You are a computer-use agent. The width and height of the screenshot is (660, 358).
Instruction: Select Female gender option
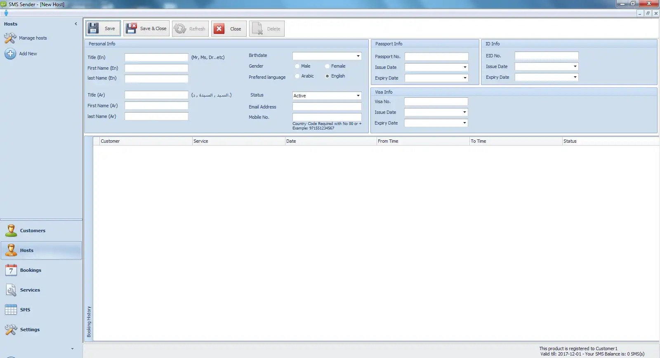click(327, 66)
